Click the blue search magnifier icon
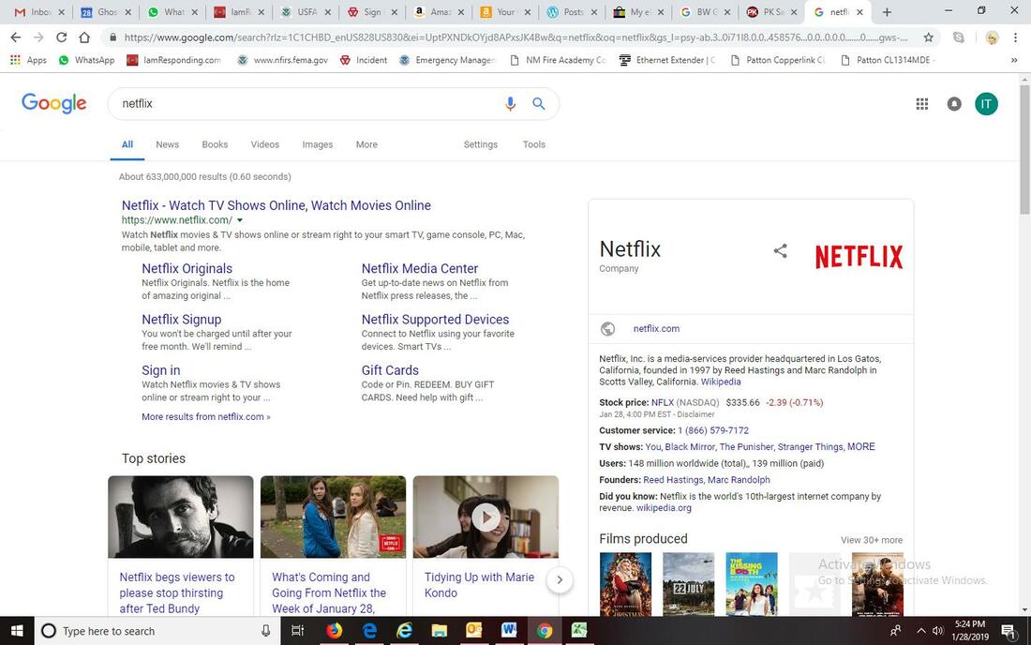The width and height of the screenshot is (1031, 645). coord(539,104)
